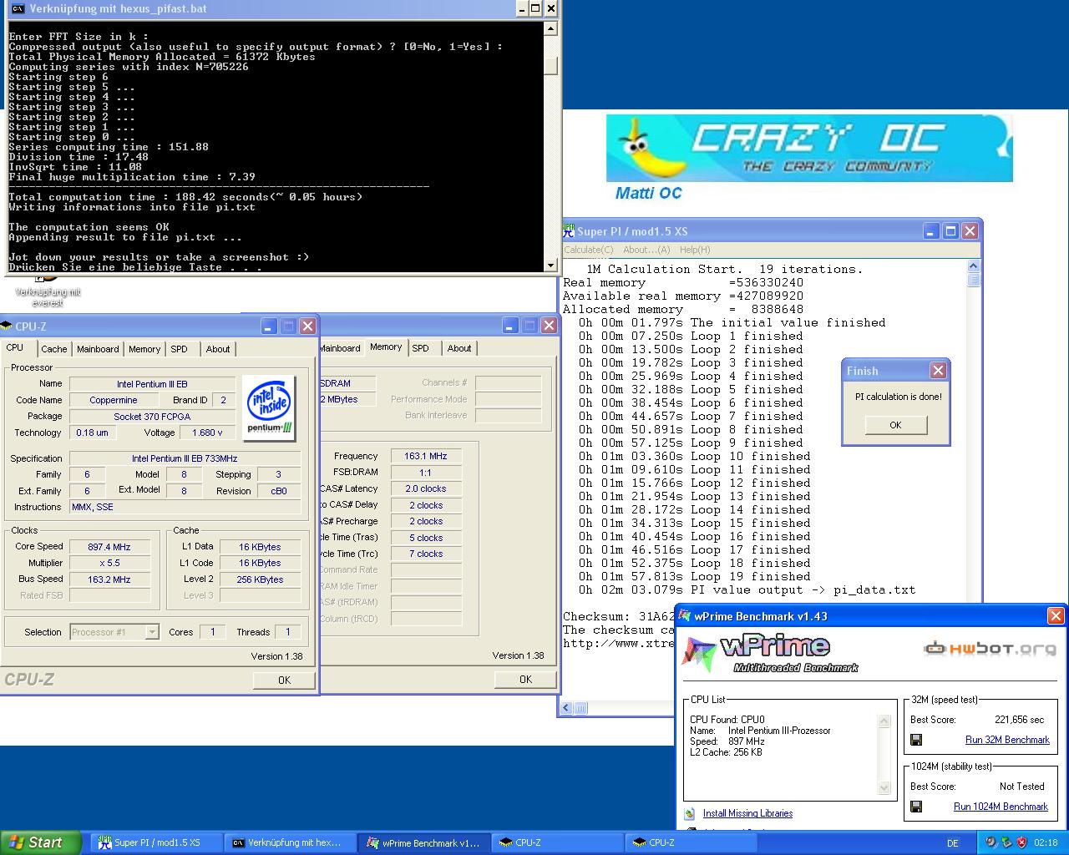Screen dimensions: 1069x855
Task: Open the Help(H) menu in Super PI
Action: [695, 250]
